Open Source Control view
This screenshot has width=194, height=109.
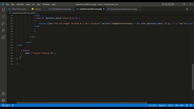click(3, 30)
